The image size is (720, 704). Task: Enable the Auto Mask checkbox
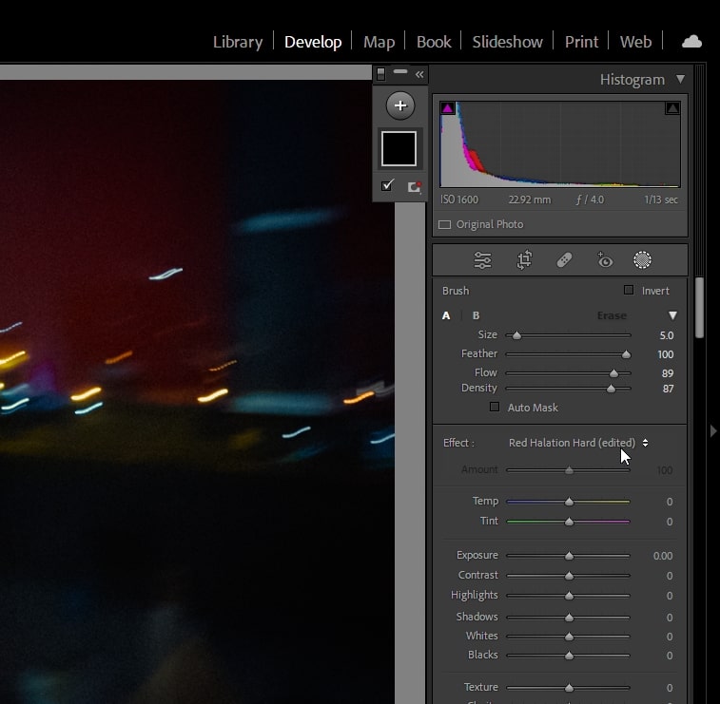coord(495,407)
